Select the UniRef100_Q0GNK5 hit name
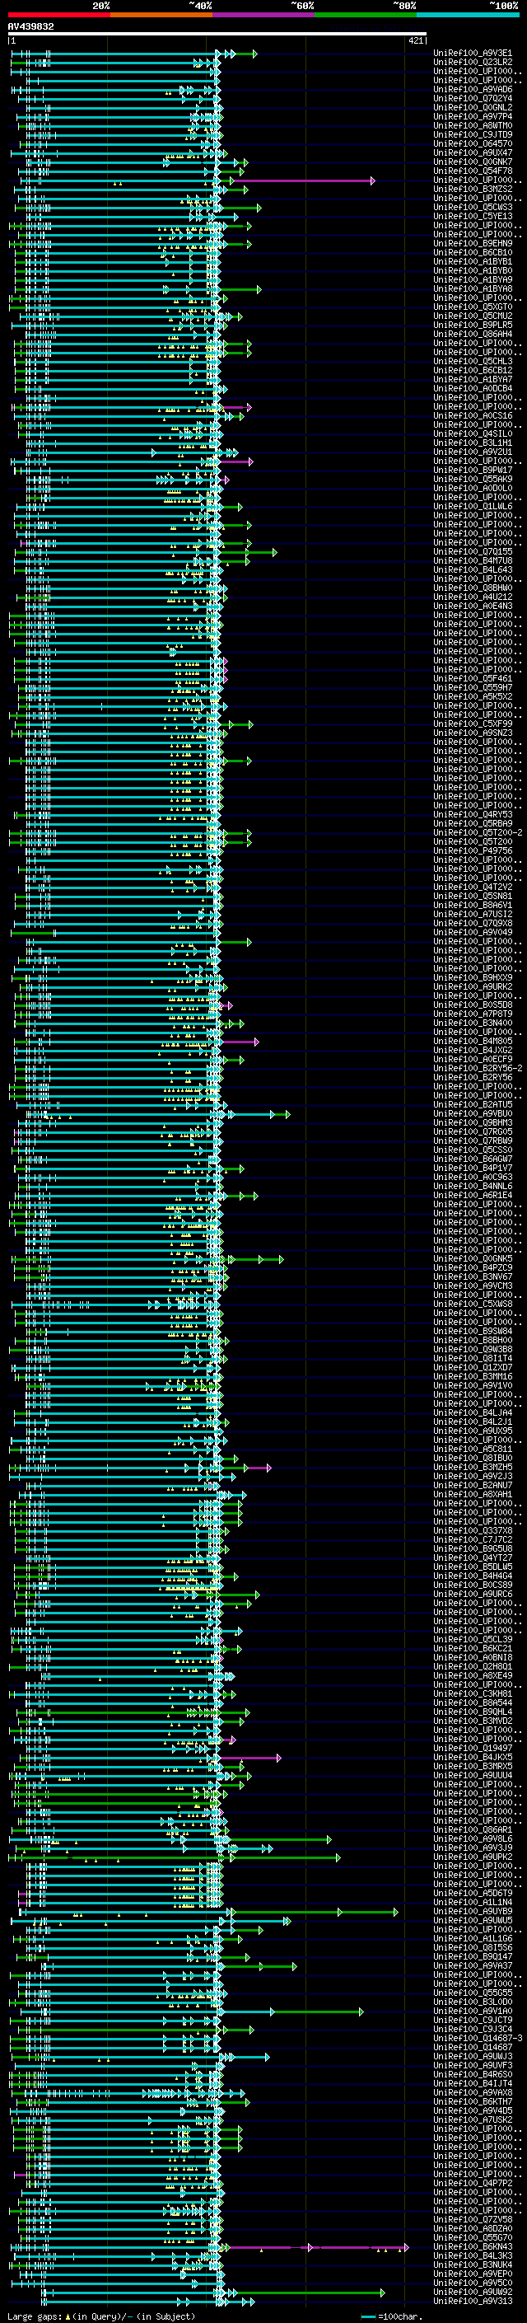The height and width of the screenshot is (2323, 527). [x=473, y=1259]
